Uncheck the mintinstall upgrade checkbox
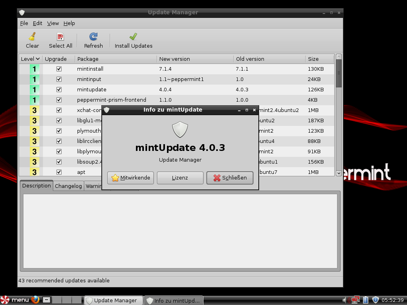 coord(59,69)
